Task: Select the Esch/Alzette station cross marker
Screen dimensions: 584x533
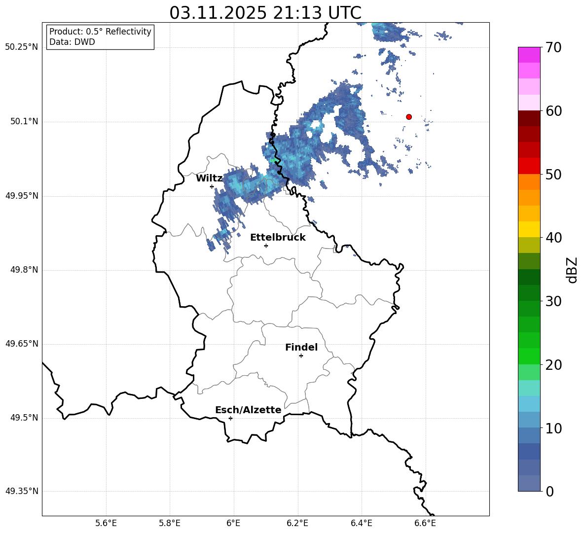Action: click(x=230, y=418)
